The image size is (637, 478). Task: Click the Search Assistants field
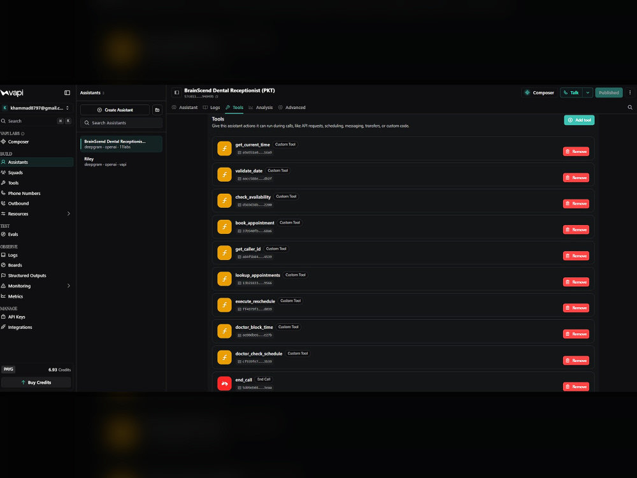click(x=122, y=123)
